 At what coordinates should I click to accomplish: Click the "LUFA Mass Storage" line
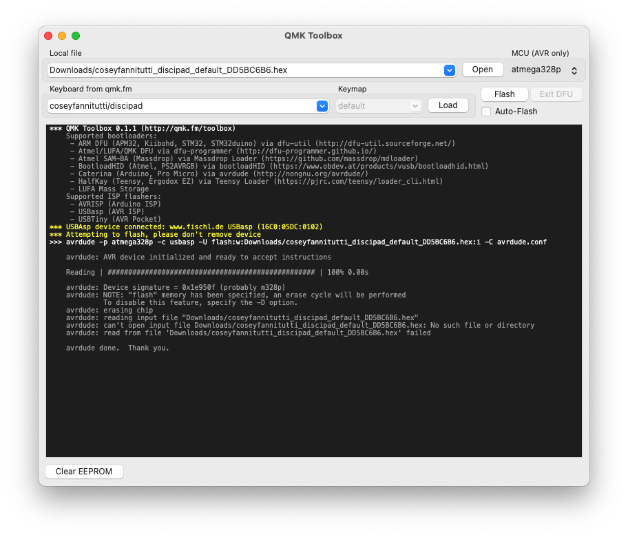pyautogui.click(x=109, y=189)
